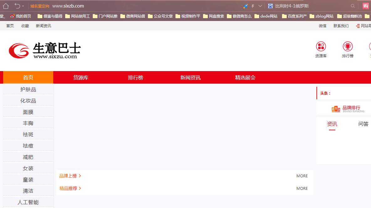371x208 pixels.
Task: Click the 微信 link
Action: (x=322, y=26)
